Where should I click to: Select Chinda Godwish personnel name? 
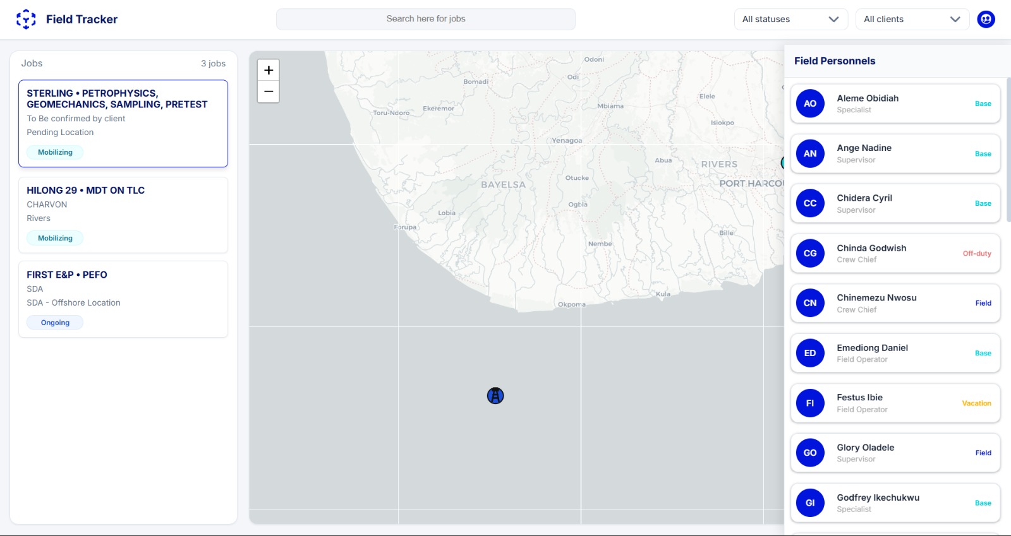pyautogui.click(x=871, y=247)
